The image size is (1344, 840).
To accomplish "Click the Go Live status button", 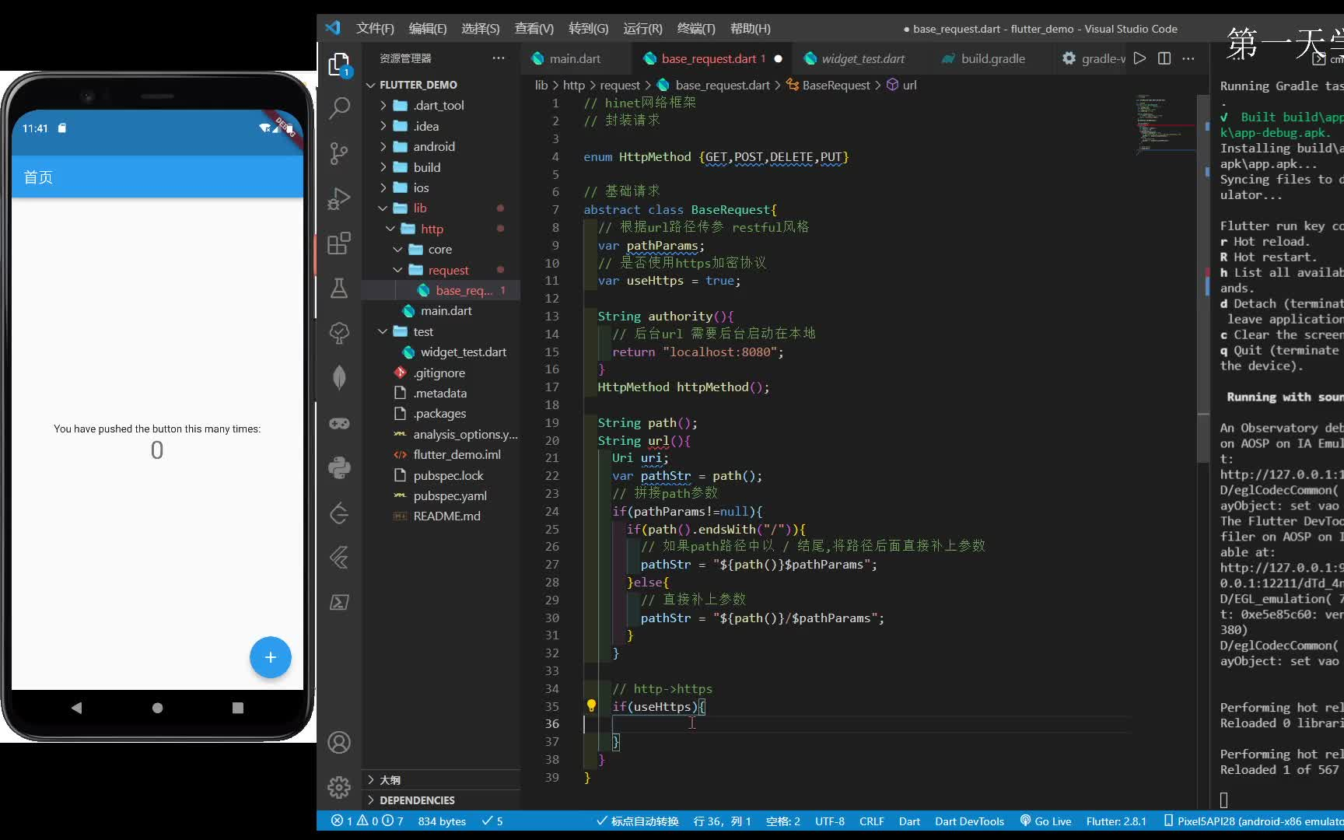I will pyautogui.click(x=1045, y=821).
